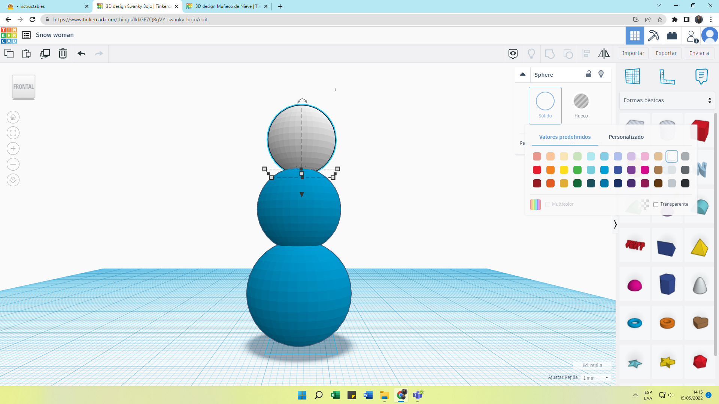Image resolution: width=719 pixels, height=404 pixels.
Task: Hide the Sphere with lightbulb toggle
Action: click(601, 74)
